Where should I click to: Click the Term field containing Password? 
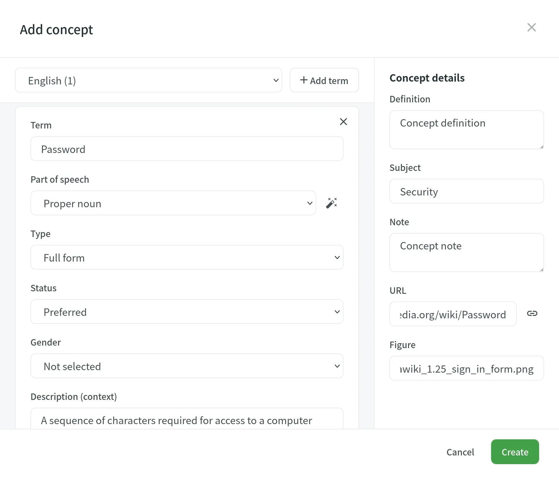click(186, 149)
